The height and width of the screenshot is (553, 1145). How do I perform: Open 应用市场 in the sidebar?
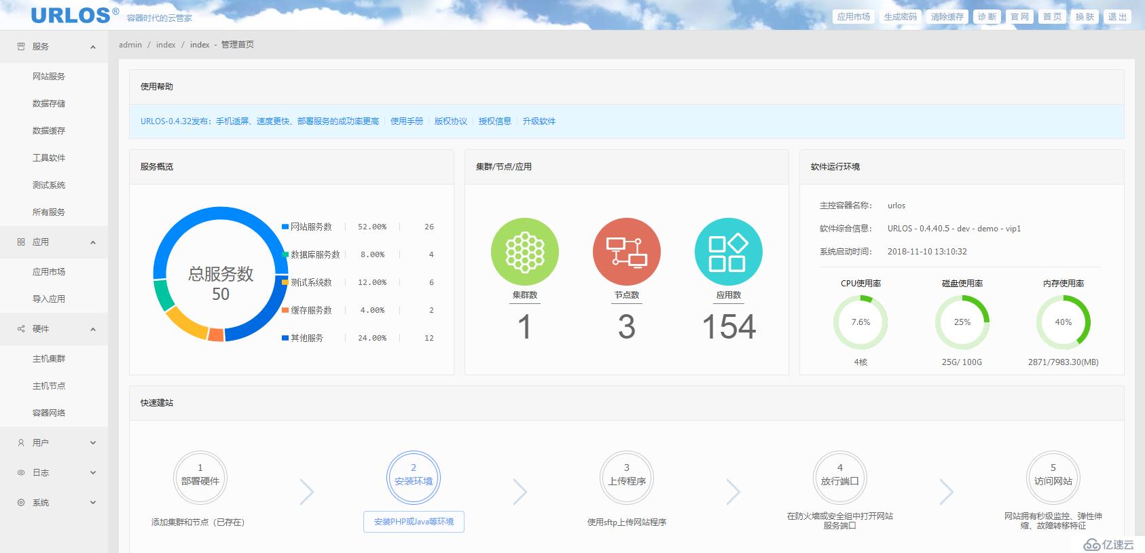point(49,272)
